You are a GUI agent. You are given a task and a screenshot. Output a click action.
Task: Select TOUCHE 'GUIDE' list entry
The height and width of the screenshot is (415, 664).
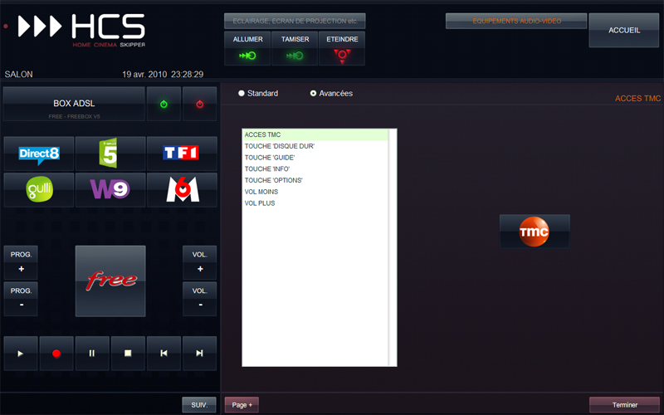(315, 158)
